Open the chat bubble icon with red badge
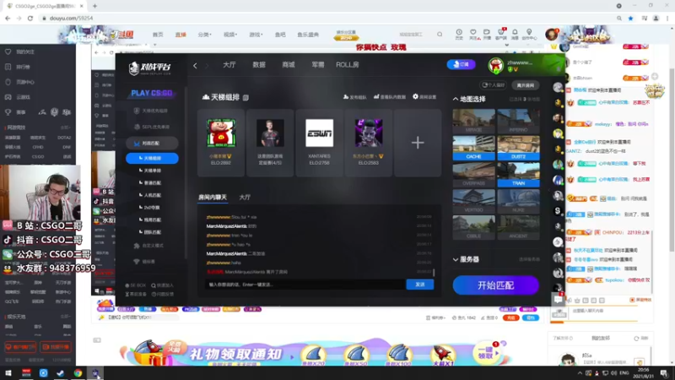The height and width of the screenshot is (380, 675). coord(559,299)
